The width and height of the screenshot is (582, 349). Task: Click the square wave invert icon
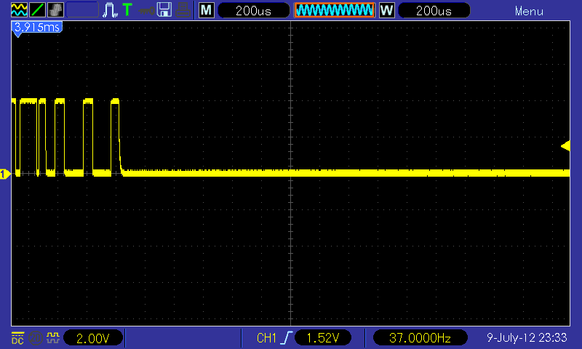click(x=52, y=338)
